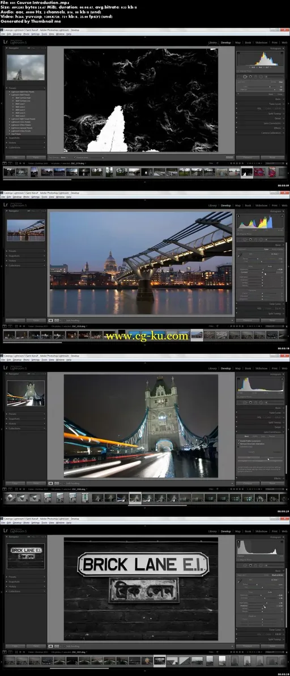290x676 pixels.
Task: Set Treatment to Color in Brick Lane screenshot
Action: (267, 575)
